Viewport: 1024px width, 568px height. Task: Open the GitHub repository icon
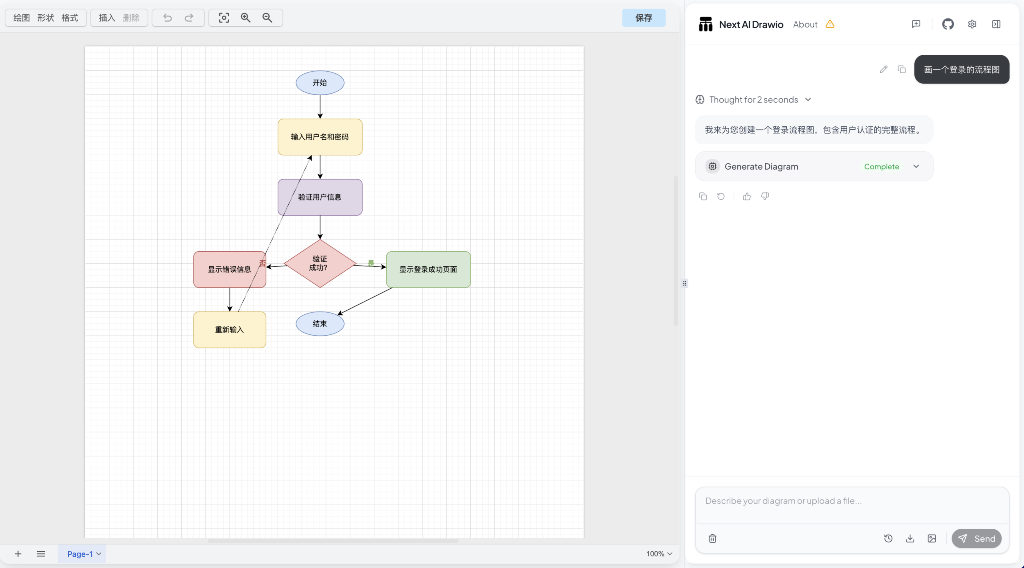click(x=948, y=24)
